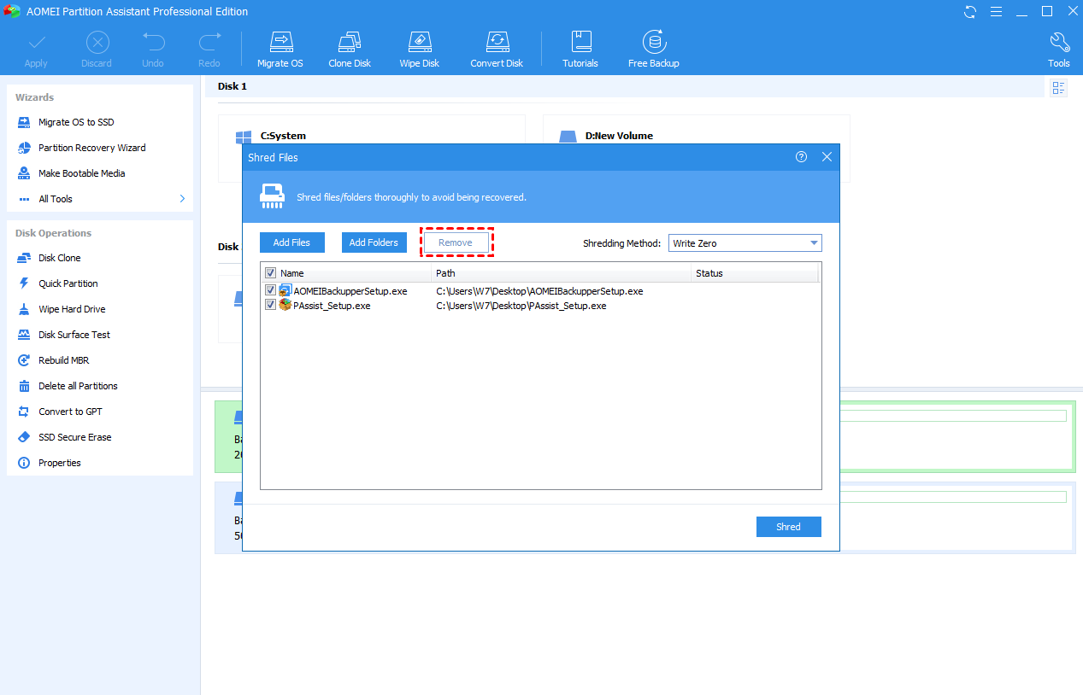
Task: Click the Convert Disk toolbar icon
Action: click(x=496, y=48)
